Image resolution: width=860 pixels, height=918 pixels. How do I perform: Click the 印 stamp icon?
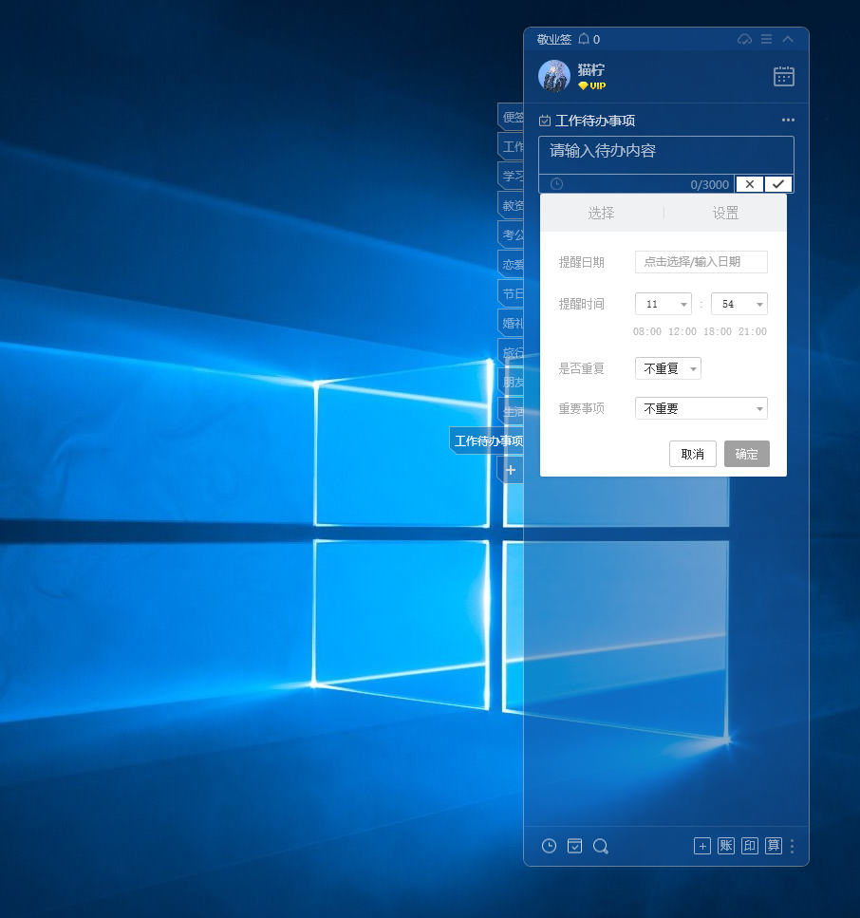tap(750, 846)
